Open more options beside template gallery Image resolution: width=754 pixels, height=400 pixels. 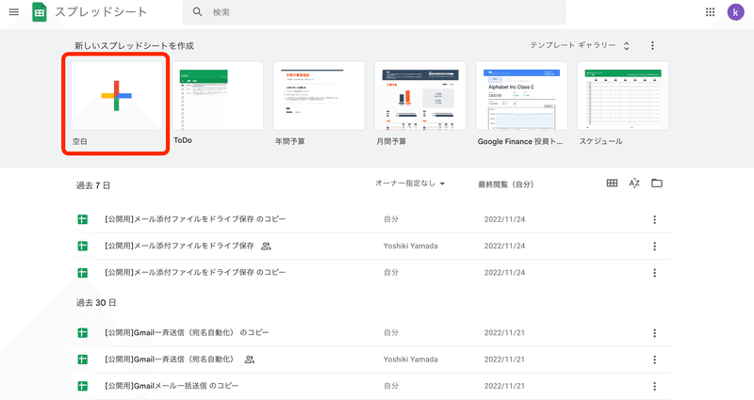[652, 45]
